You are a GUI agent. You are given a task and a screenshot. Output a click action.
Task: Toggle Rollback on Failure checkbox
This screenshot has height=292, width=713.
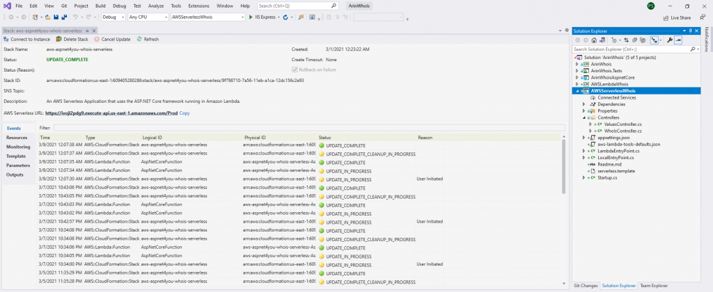(295, 70)
